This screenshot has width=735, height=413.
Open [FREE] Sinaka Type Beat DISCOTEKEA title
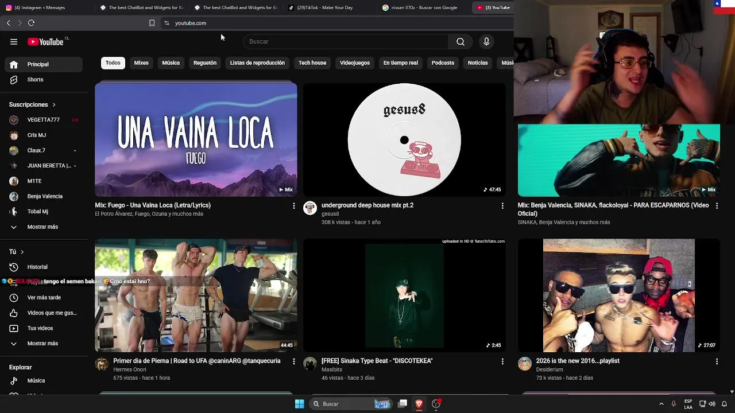[377, 361]
